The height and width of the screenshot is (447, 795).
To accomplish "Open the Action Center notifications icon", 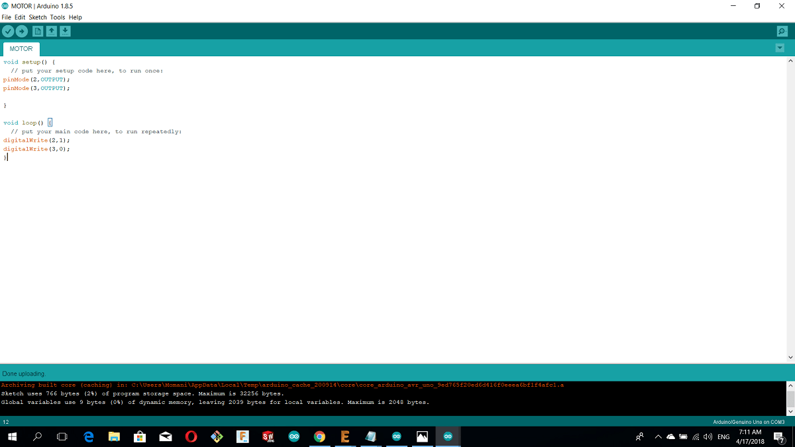I will [x=780, y=436].
